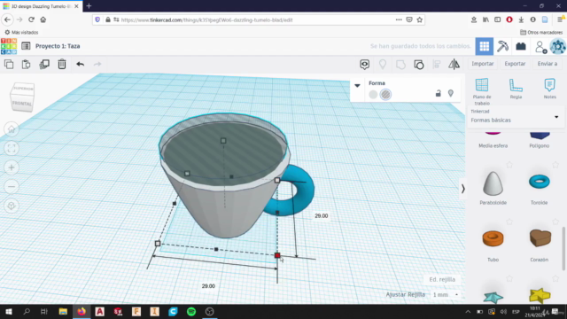Open the Mirror tool
This screenshot has width=567, height=319.
[454, 65]
